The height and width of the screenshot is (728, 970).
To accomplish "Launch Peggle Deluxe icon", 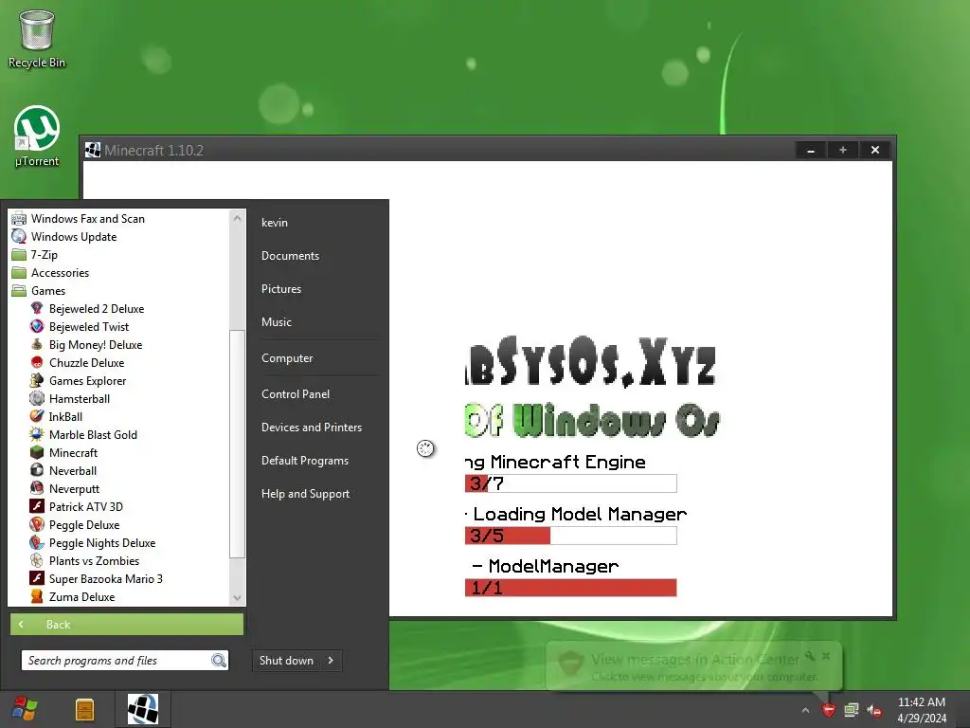I will click(x=37, y=524).
